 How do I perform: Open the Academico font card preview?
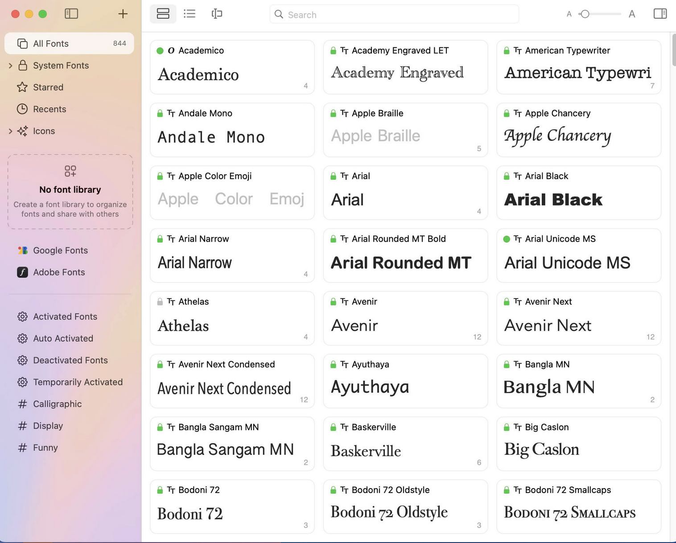[x=198, y=74]
